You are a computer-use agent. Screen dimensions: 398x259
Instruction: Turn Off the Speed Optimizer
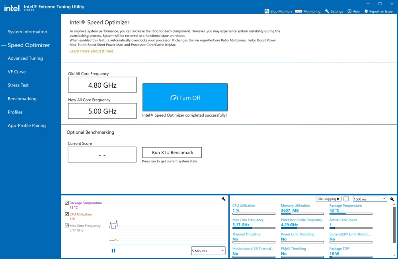[x=185, y=98]
